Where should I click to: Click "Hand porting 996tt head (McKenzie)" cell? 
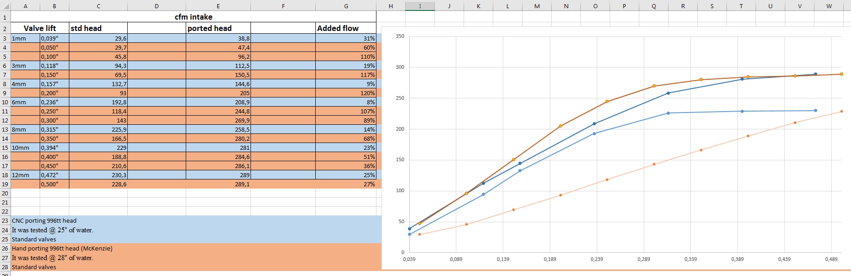[x=62, y=249]
